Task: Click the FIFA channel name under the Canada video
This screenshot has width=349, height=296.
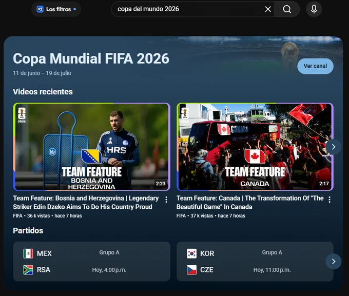Action: [181, 215]
